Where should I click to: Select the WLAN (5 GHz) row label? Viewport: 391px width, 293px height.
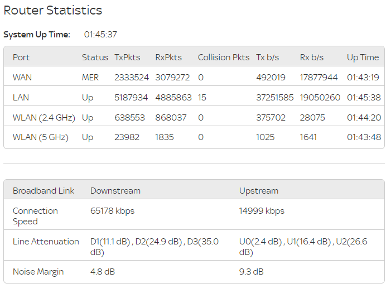41,137
